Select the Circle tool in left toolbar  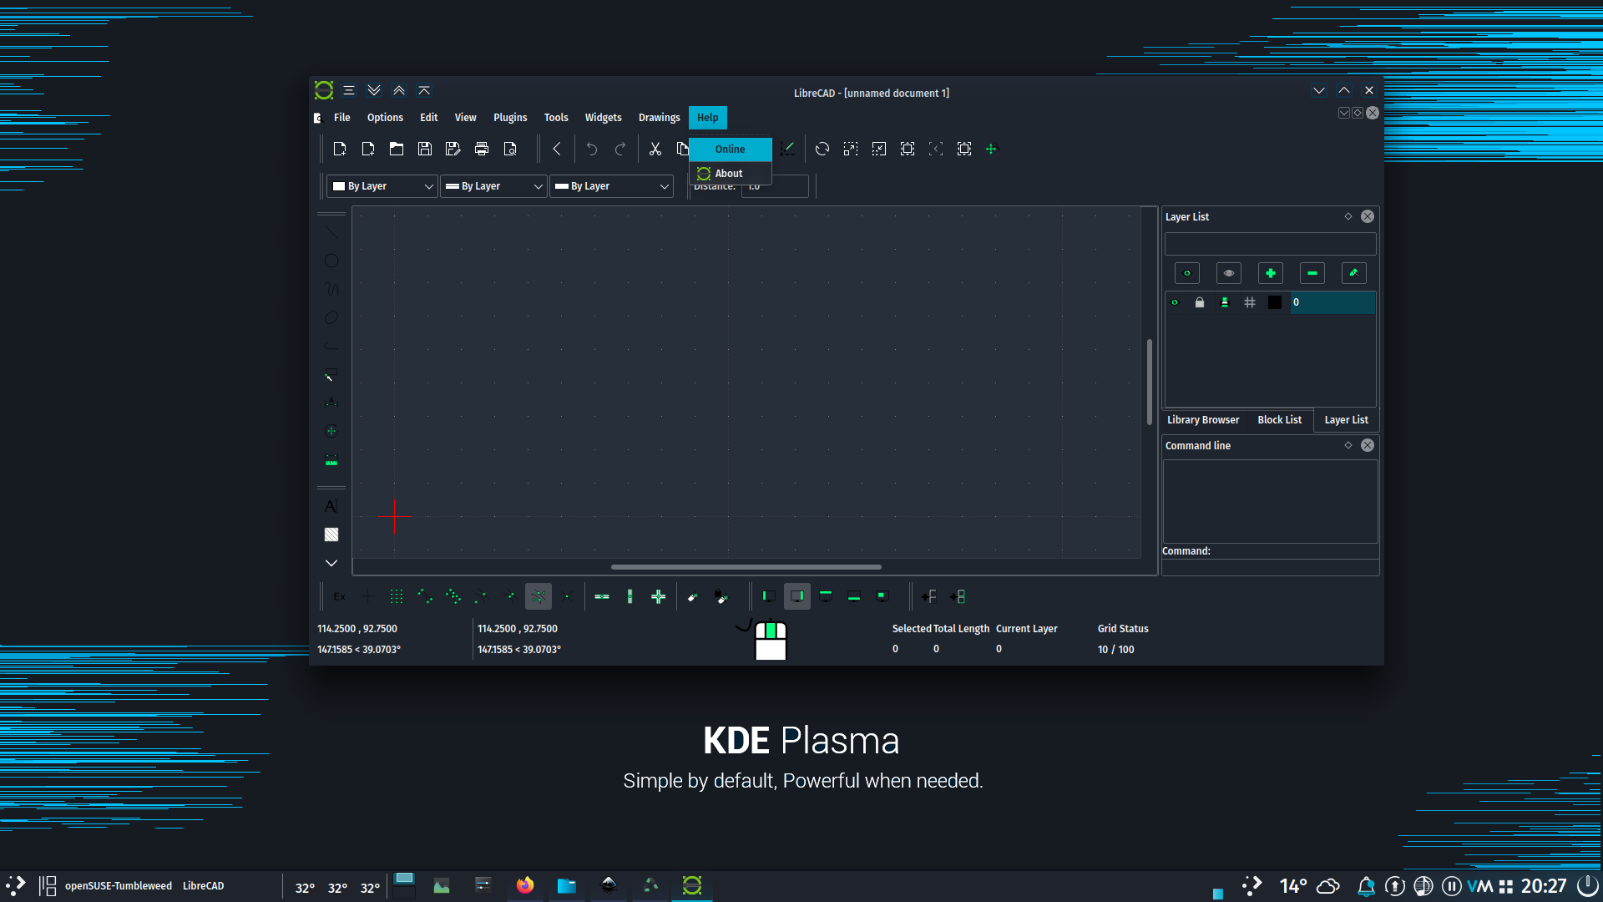(x=331, y=261)
